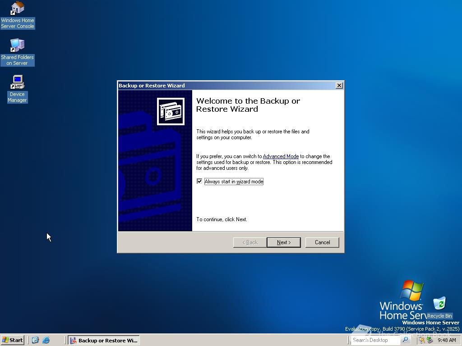
Task: Open Shared Folders on Server icon
Action: pos(18,52)
